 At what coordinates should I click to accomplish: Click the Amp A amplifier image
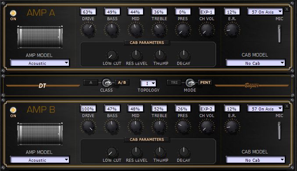click(40, 37)
